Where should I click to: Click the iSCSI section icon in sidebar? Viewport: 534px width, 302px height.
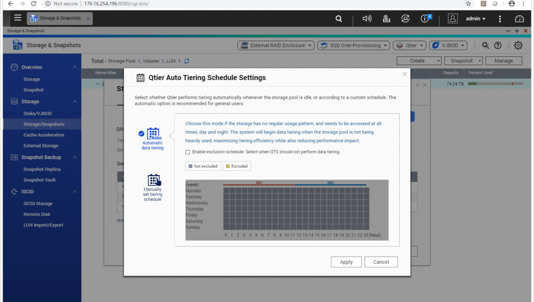(x=14, y=192)
